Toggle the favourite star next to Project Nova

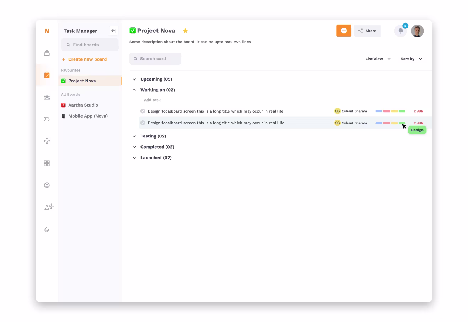185,31
